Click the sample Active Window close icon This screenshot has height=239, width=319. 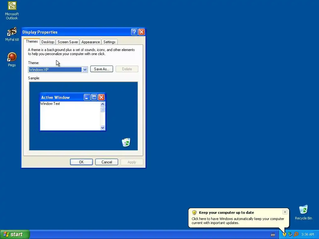coord(101,97)
